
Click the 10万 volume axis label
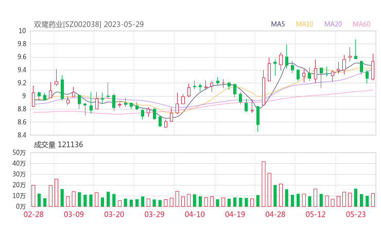pos(19,196)
